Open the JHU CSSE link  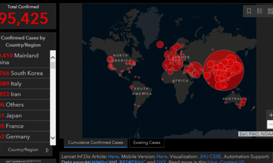(210, 156)
